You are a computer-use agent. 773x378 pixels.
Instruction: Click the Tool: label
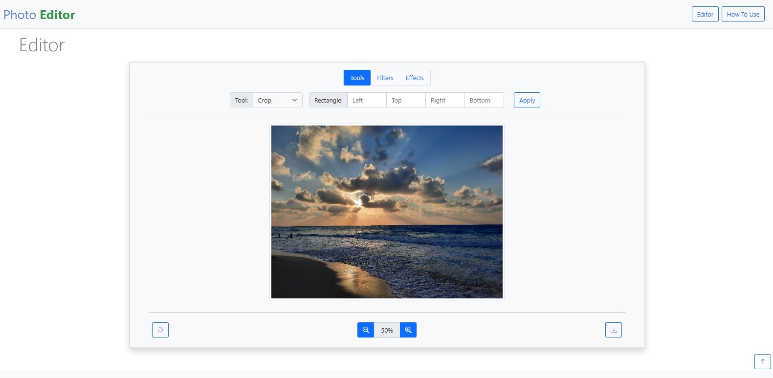[242, 100]
